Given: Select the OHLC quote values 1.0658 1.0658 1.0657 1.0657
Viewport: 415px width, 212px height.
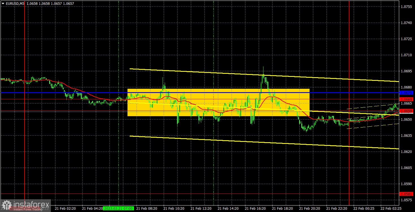Looking at the screenshot, I should (50, 3).
